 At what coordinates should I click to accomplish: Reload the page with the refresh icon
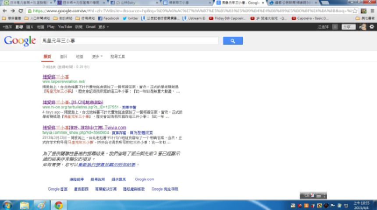pos(21,10)
